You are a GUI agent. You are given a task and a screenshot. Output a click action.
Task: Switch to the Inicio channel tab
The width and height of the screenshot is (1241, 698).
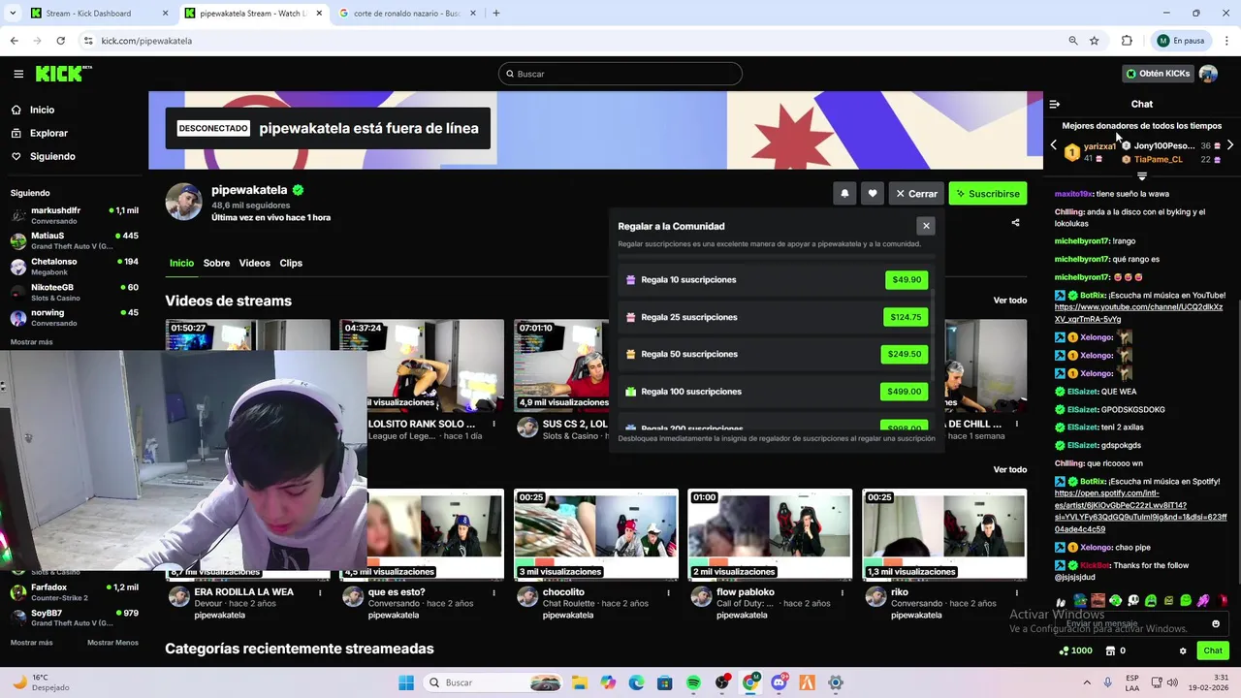tap(181, 263)
